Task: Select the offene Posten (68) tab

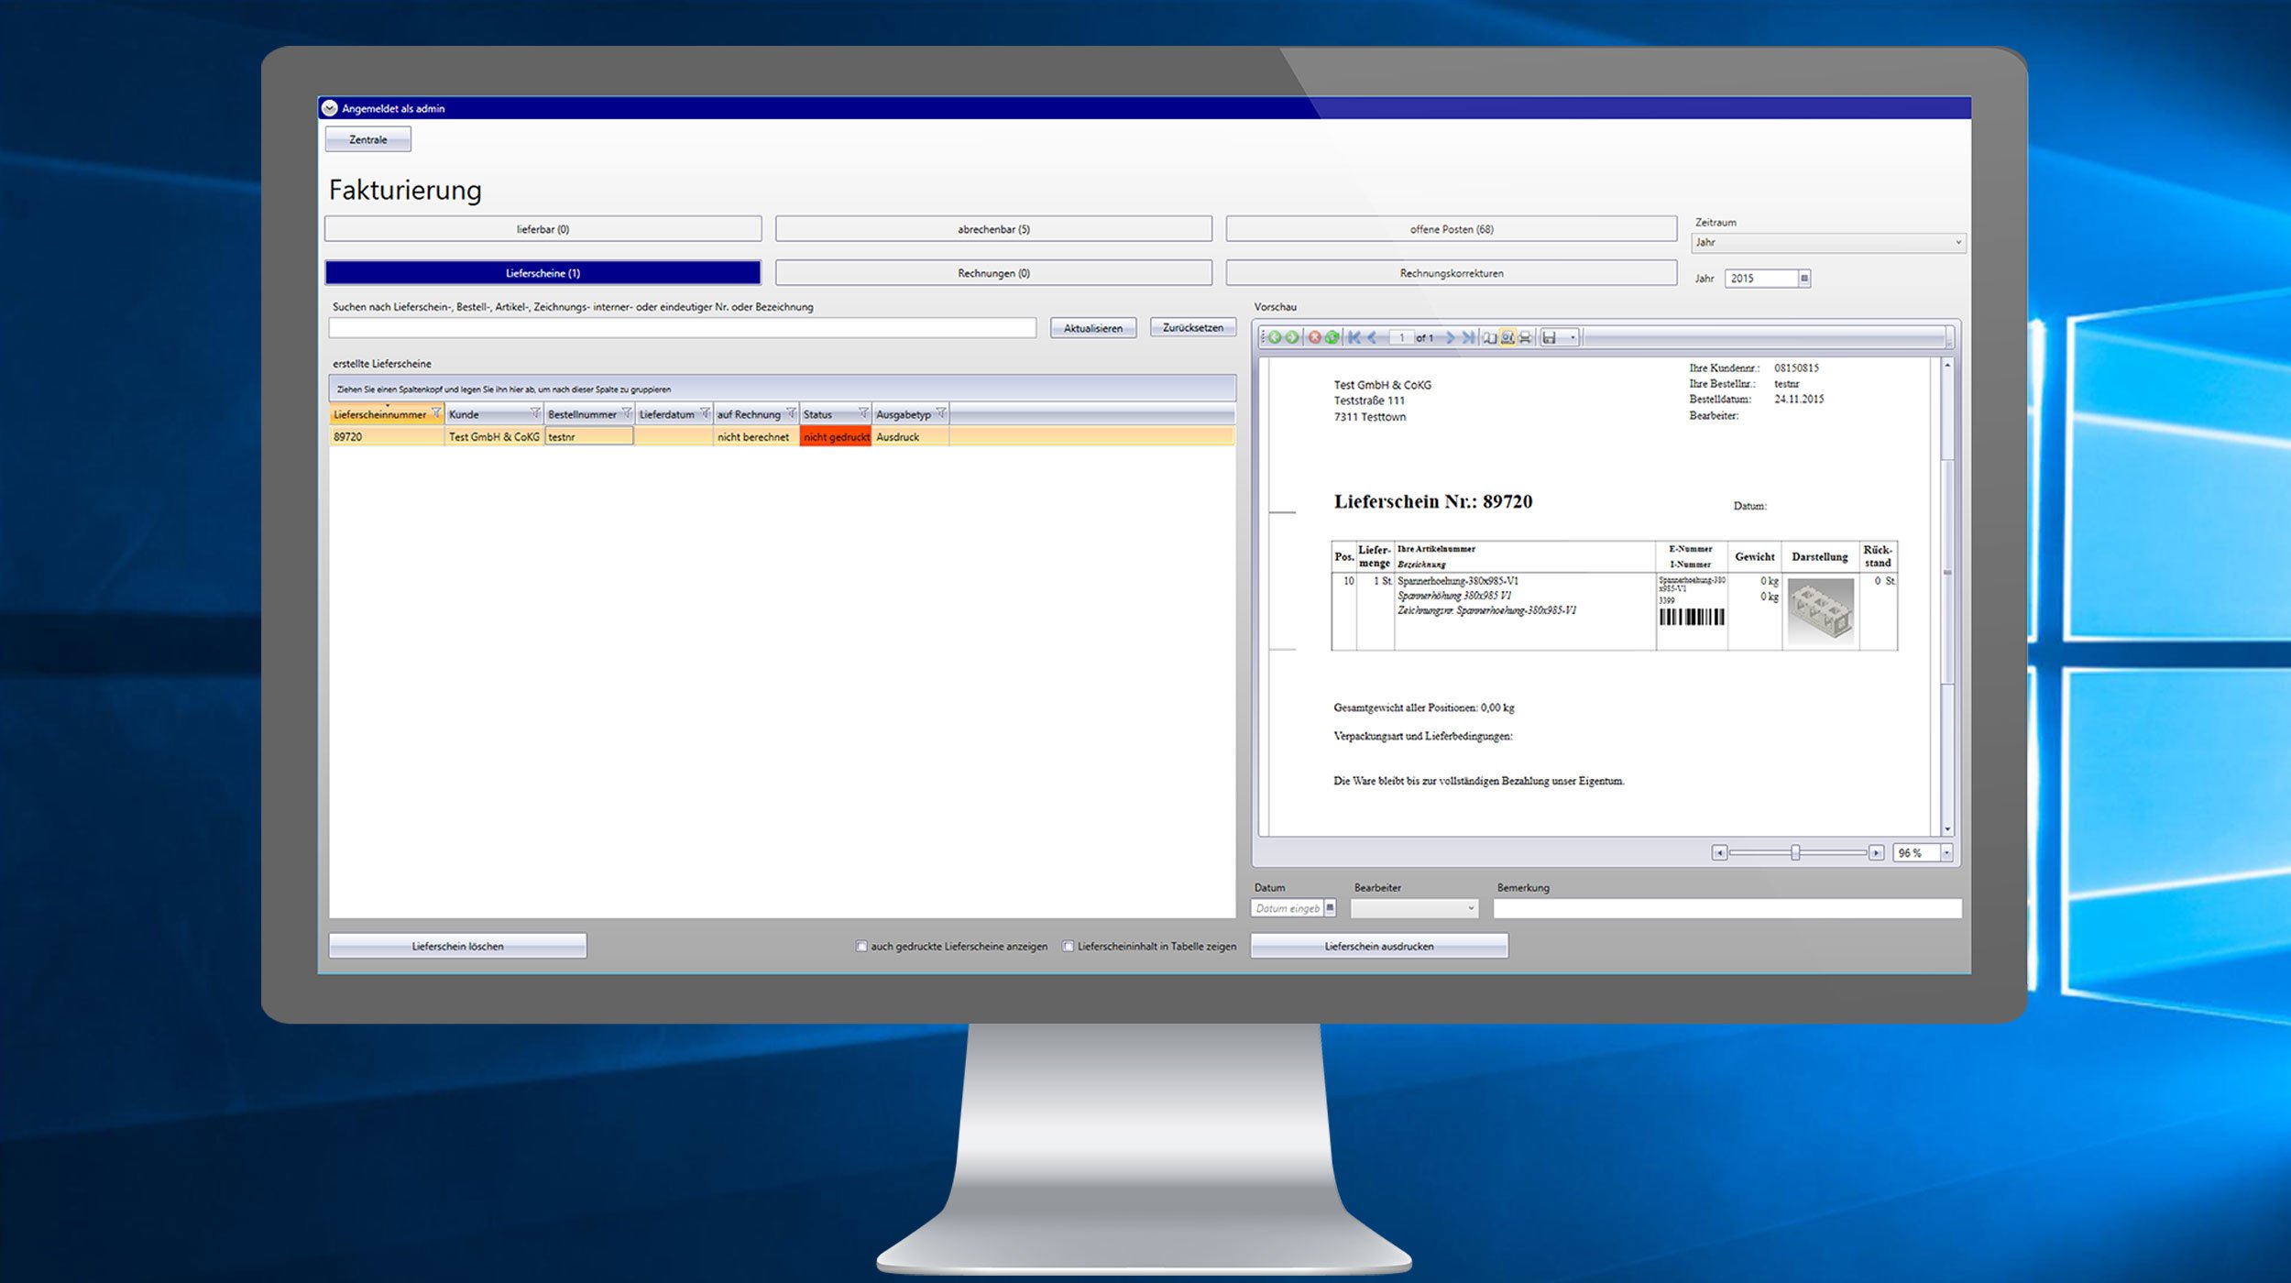Action: pos(1451,229)
